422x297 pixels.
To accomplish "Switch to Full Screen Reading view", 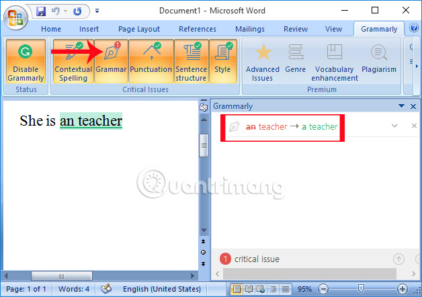I will [x=249, y=290].
